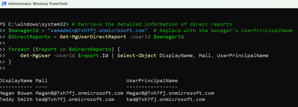The width and height of the screenshot is (298, 107).
Task: Click the Select-Object cmdlet
Action: point(137,56)
